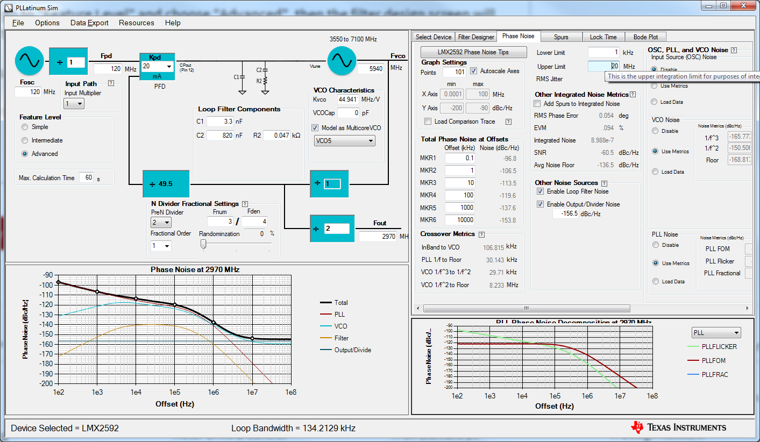Click the Texas Instruments logo
The image size is (760, 442).
click(x=679, y=427)
